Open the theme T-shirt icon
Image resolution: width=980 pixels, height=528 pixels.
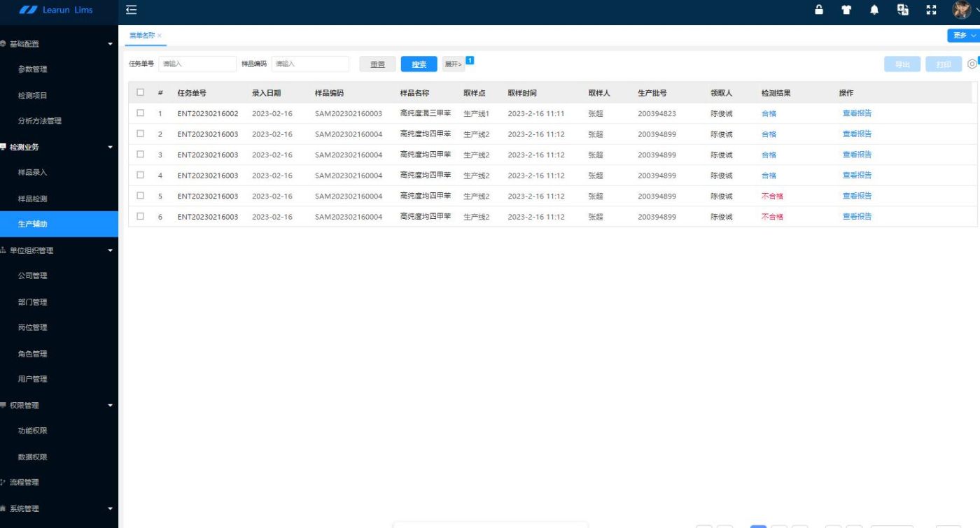click(x=848, y=10)
